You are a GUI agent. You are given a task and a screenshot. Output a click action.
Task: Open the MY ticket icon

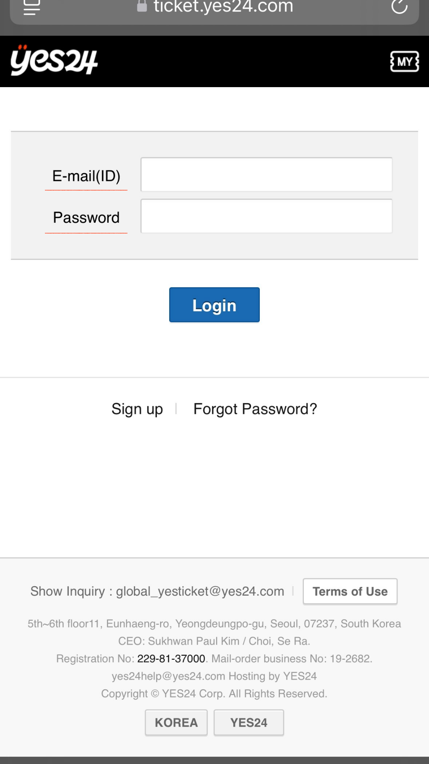click(x=404, y=62)
